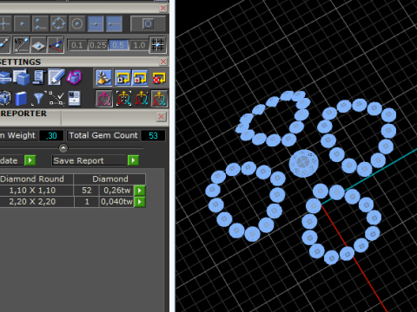This screenshot has height=312, width=417.
Task: Enable the two-point perpendicular snap
Action: coord(40,23)
